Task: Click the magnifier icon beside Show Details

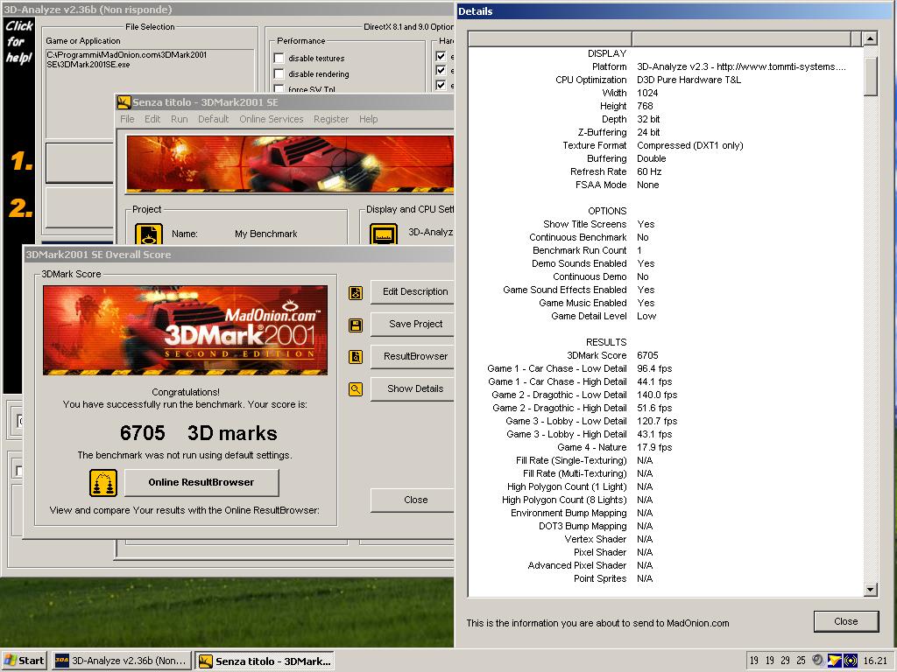Action: click(356, 389)
